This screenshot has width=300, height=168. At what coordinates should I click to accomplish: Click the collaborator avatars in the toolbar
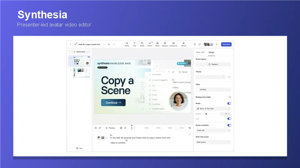(x=208, y=44)
